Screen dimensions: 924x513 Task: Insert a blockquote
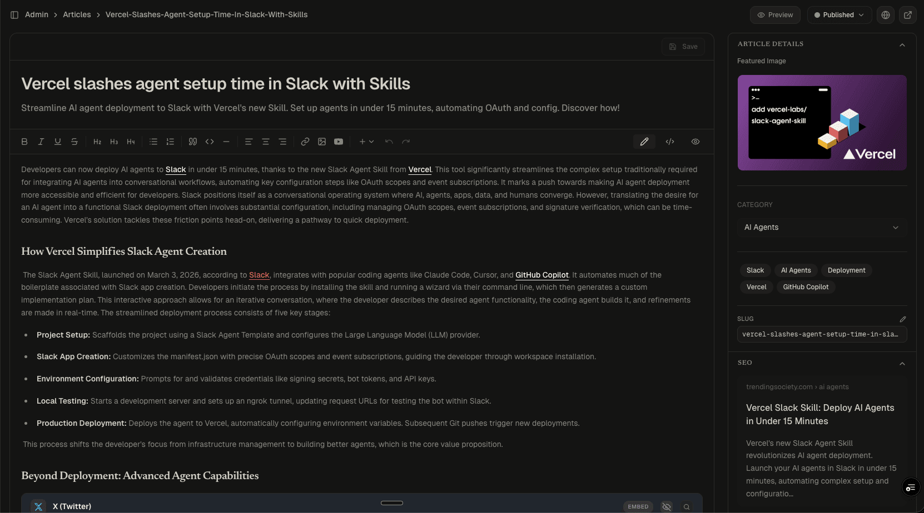click(193, 142)
